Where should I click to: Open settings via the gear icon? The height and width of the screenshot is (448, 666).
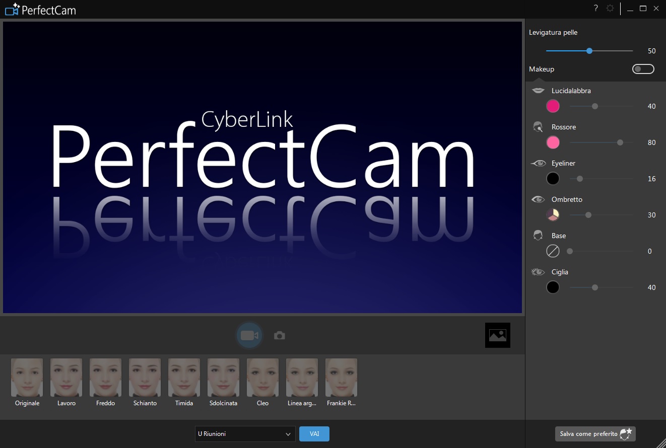coord(610,8)
